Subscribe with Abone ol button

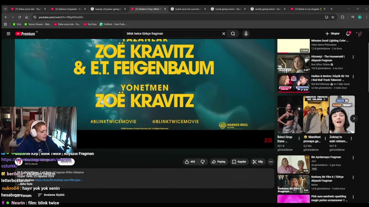coord(66,162)
